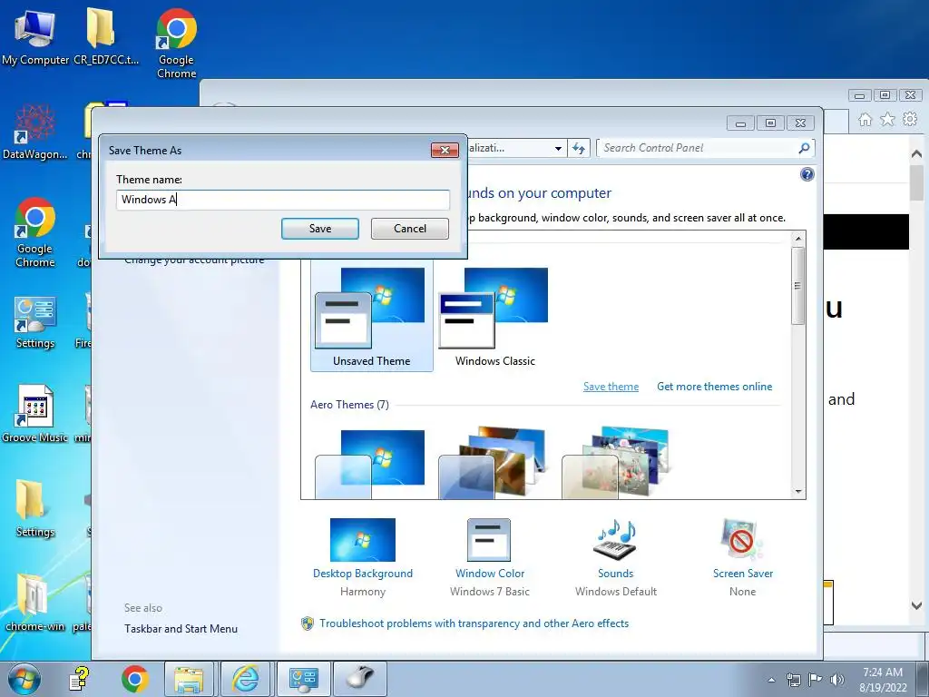
Task: Open Internet Explorer from the taskbar
Action: 245,679
